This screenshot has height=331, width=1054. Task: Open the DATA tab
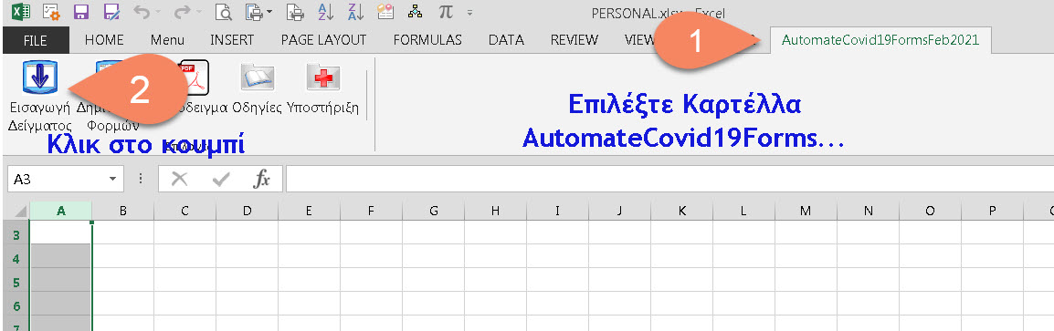506,40
